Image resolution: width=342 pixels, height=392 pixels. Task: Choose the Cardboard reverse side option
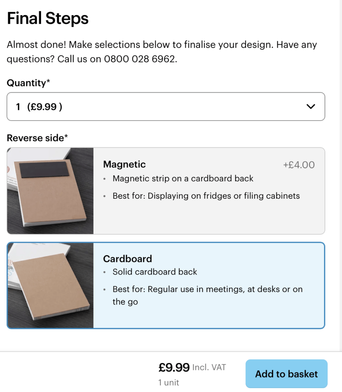(166, 285)
